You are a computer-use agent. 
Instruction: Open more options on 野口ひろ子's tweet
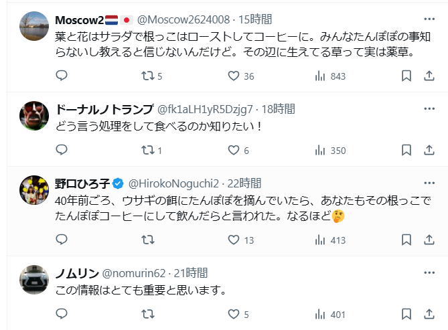429,183
